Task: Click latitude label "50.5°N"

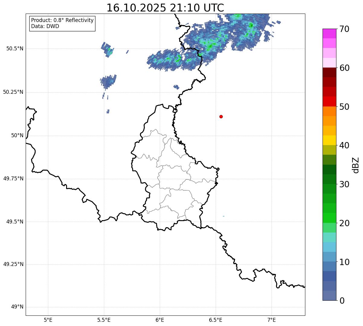Action: [15, 49]
